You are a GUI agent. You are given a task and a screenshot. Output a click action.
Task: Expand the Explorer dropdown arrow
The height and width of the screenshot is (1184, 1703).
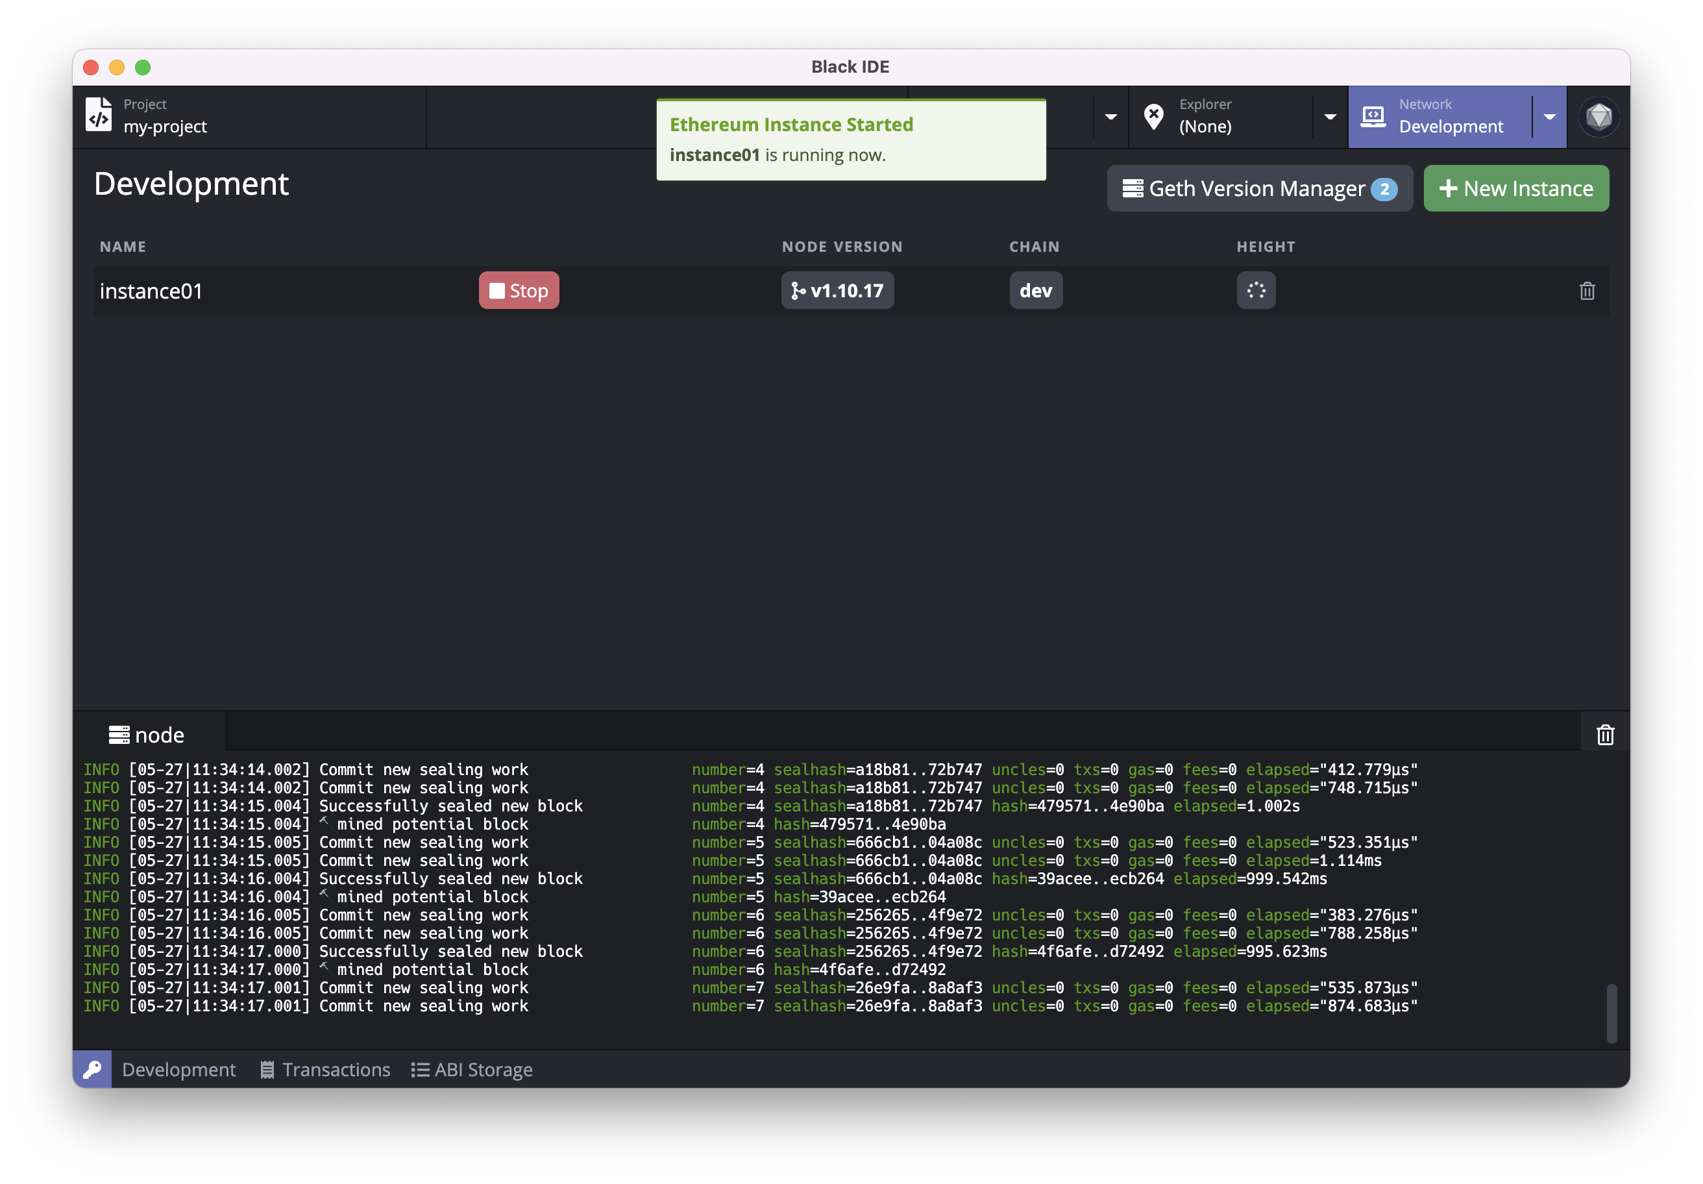click(1330, 116)
